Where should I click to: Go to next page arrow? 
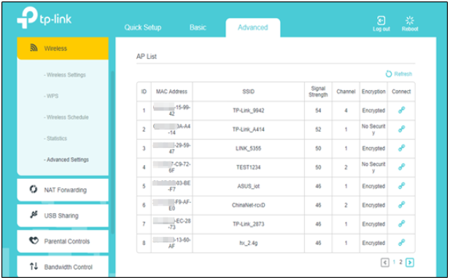pyautogui.click(x=410, y=263)
